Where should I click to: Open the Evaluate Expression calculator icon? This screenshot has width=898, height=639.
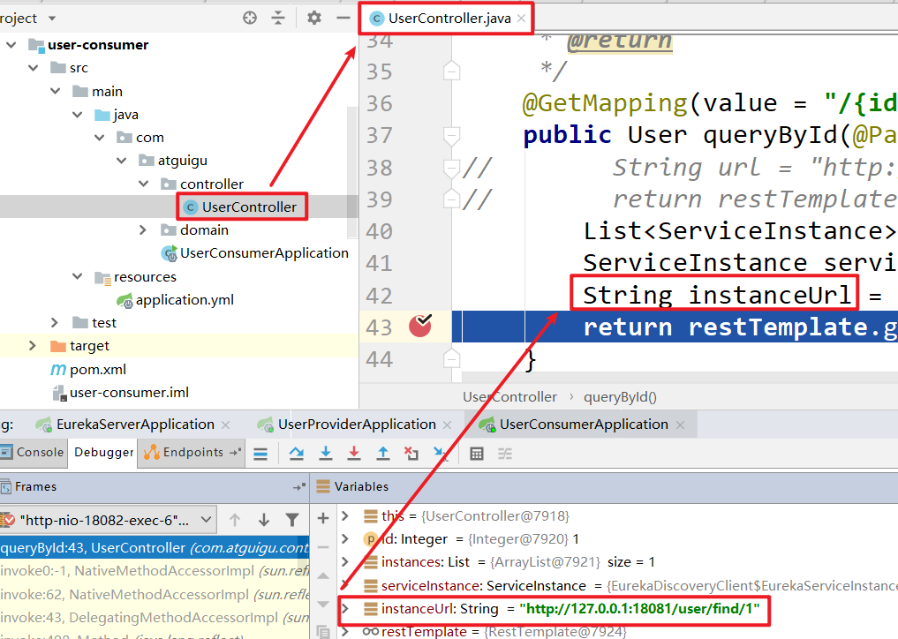tap(477, 454)
